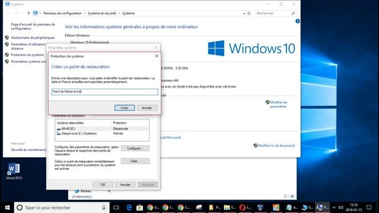
Task: Open Protection du système sidebar link
Action: click(27, 55)
